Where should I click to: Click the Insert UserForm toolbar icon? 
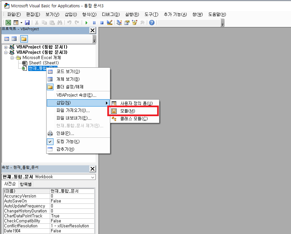(x=16, y=23)
